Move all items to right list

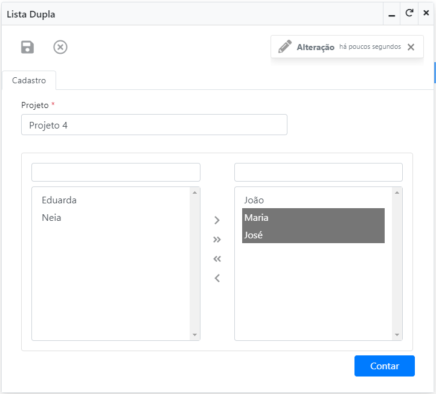pos(217,240)
